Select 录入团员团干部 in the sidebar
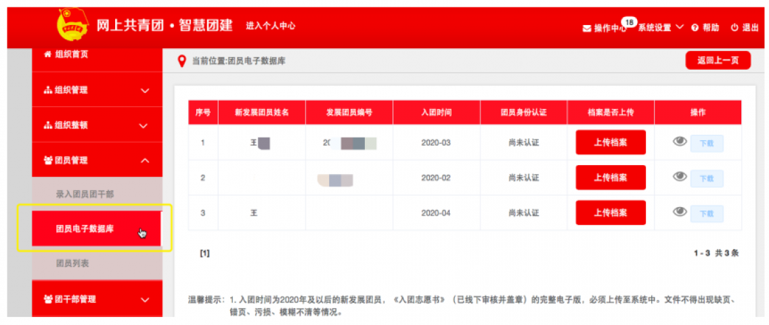This screenshot has width=769, height=325. click(85, 194)
